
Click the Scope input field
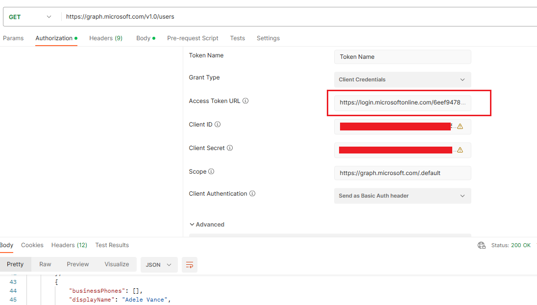click(402, 173)
